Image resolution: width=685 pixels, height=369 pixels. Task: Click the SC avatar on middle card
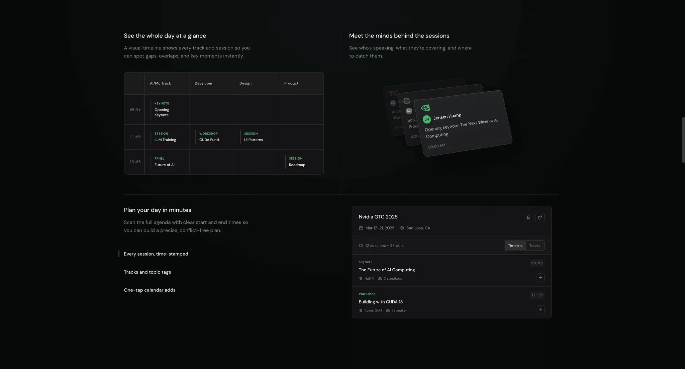tap(409, 111)
